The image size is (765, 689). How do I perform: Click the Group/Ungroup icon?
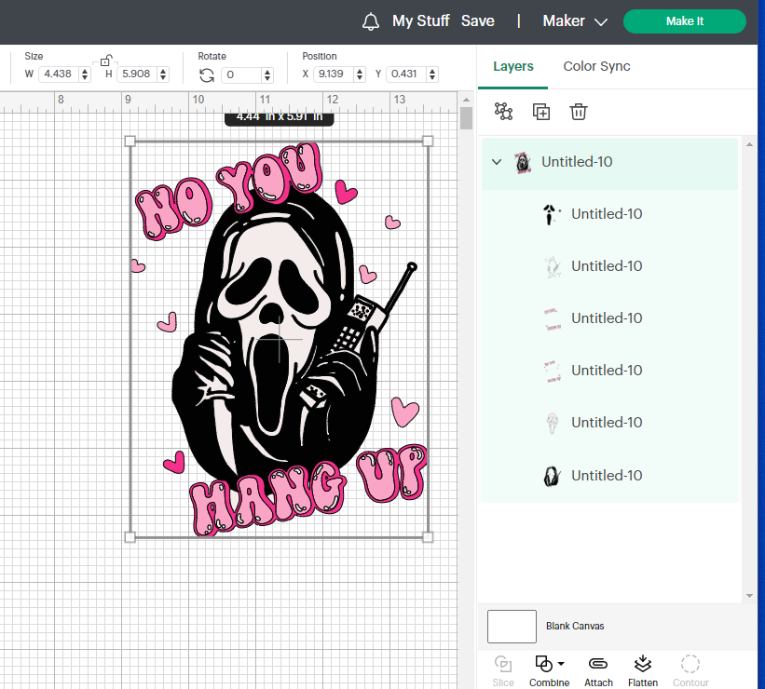pyautogui.click(x=503, y=112)
